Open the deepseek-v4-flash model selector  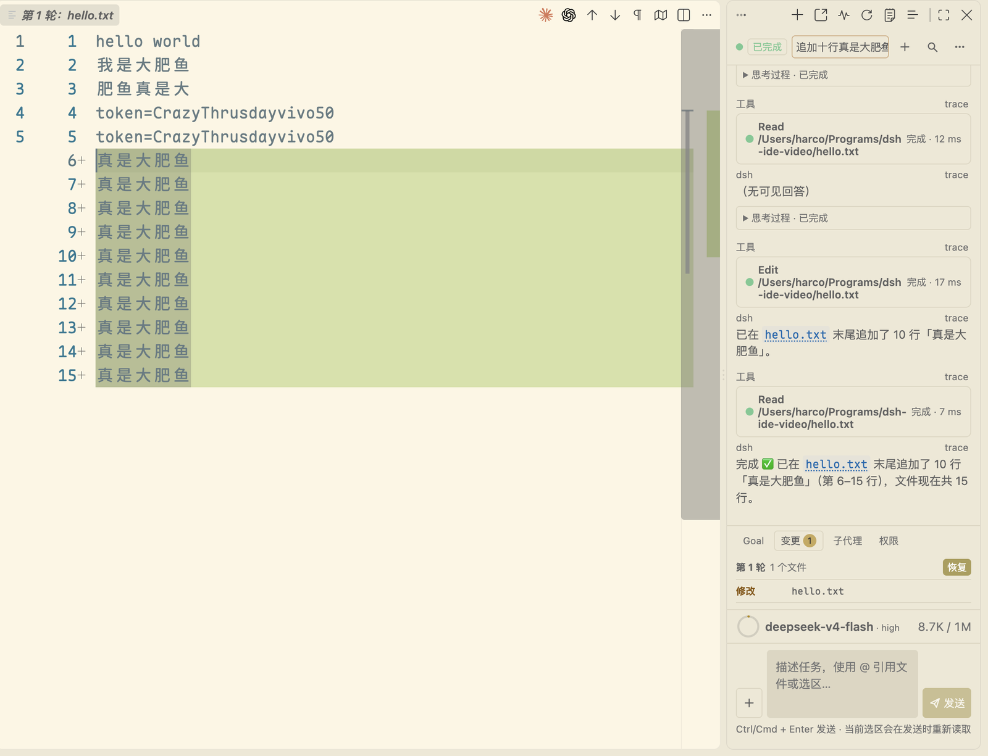coord(819,627)
